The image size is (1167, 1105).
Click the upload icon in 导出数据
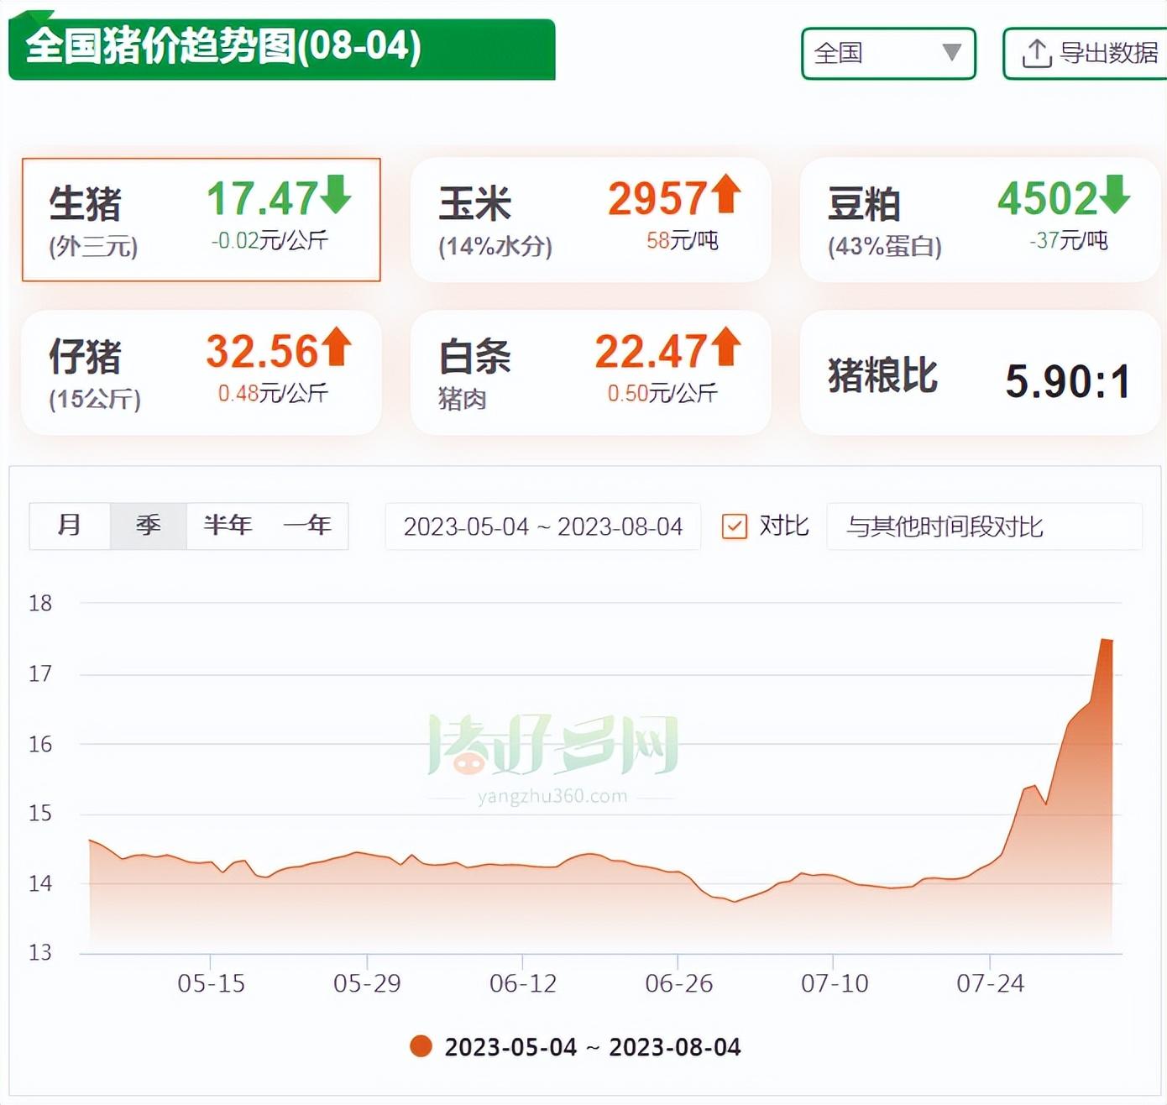(1036, 54)
